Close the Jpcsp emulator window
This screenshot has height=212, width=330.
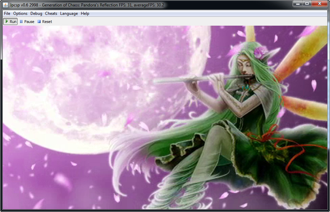coord(320,4)
